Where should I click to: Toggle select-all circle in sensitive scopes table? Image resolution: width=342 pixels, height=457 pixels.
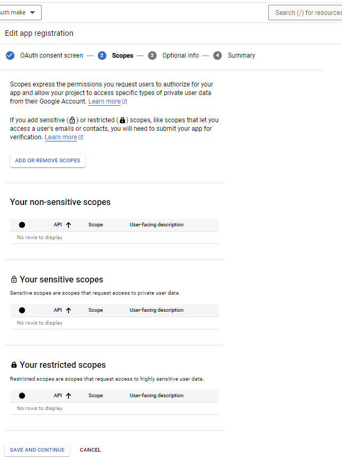(22, 310)
